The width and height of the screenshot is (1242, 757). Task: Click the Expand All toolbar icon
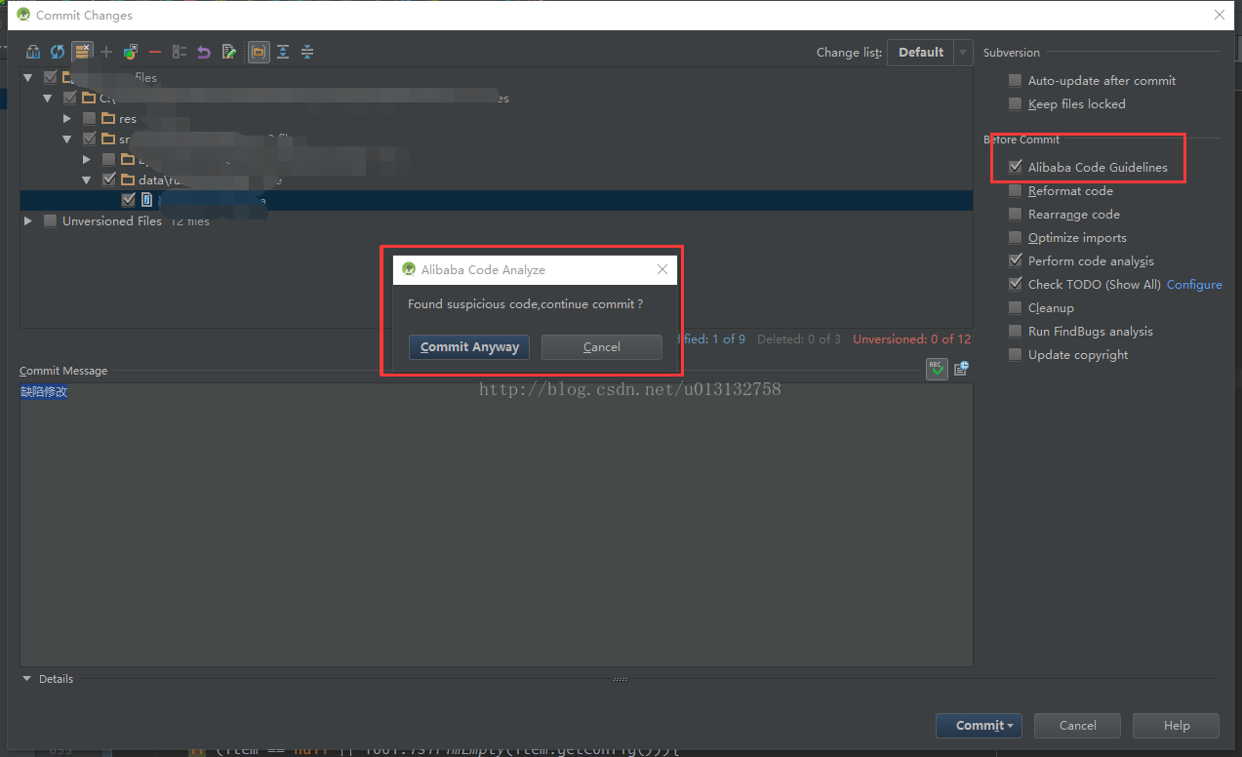coord(283,52)
